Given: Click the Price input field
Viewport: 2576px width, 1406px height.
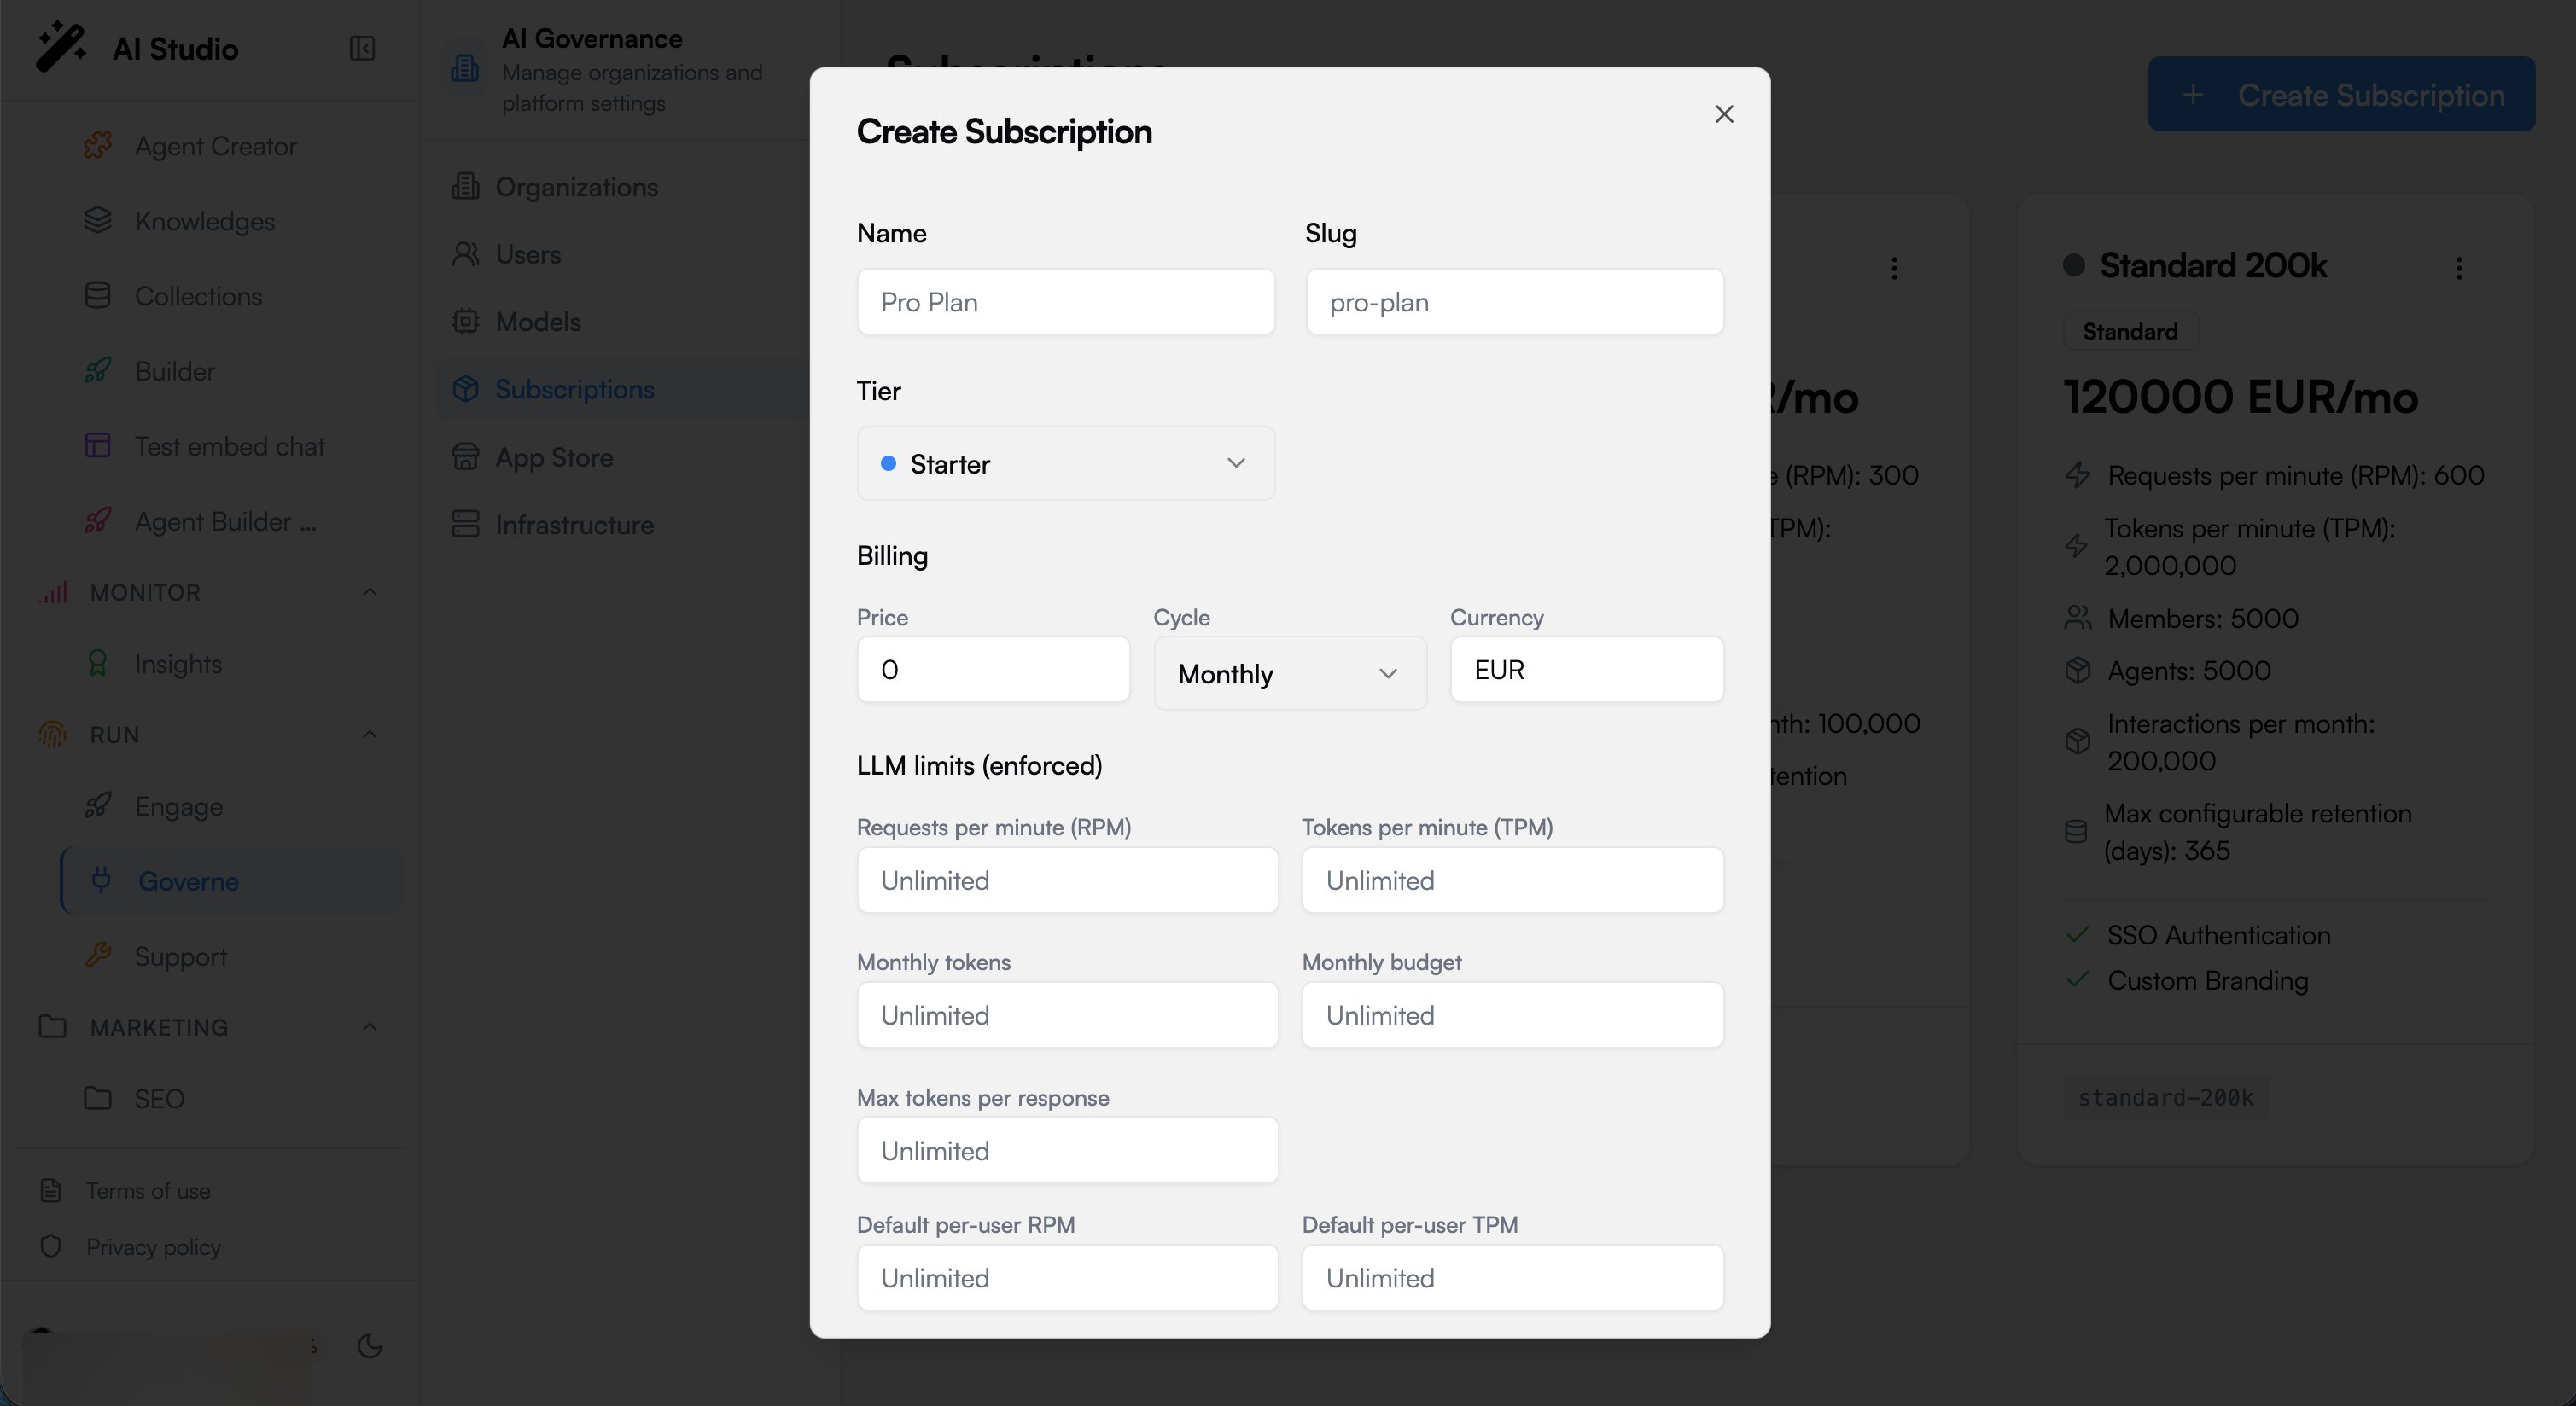Looking at the screenshot, I should click(993, 670).
